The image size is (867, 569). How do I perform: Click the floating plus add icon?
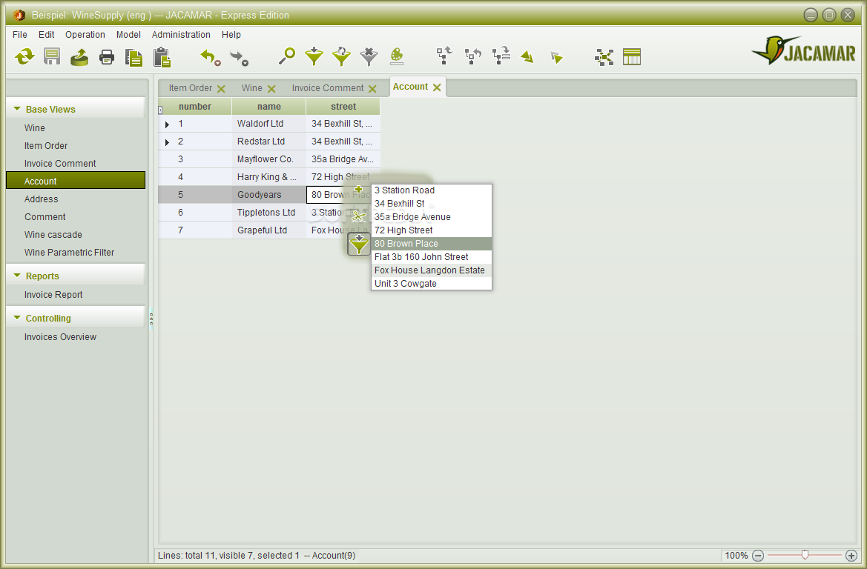[x=358, y=190]
